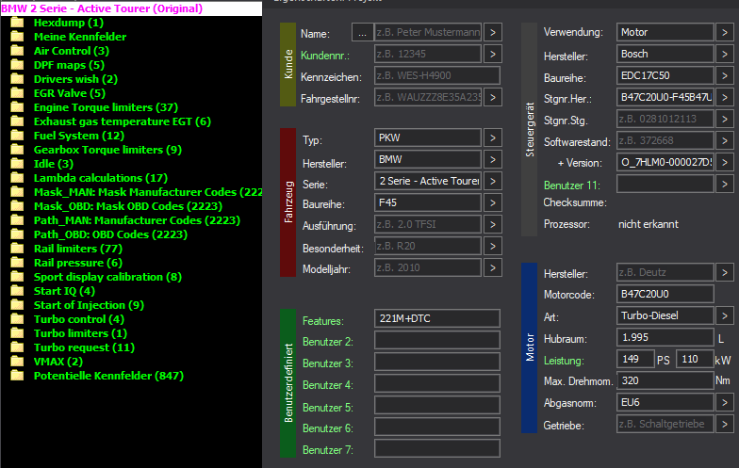Screen dimensions: 739x468
Task: Open the arrow dropdown for Ausführung field
Action: pos(492,224)
